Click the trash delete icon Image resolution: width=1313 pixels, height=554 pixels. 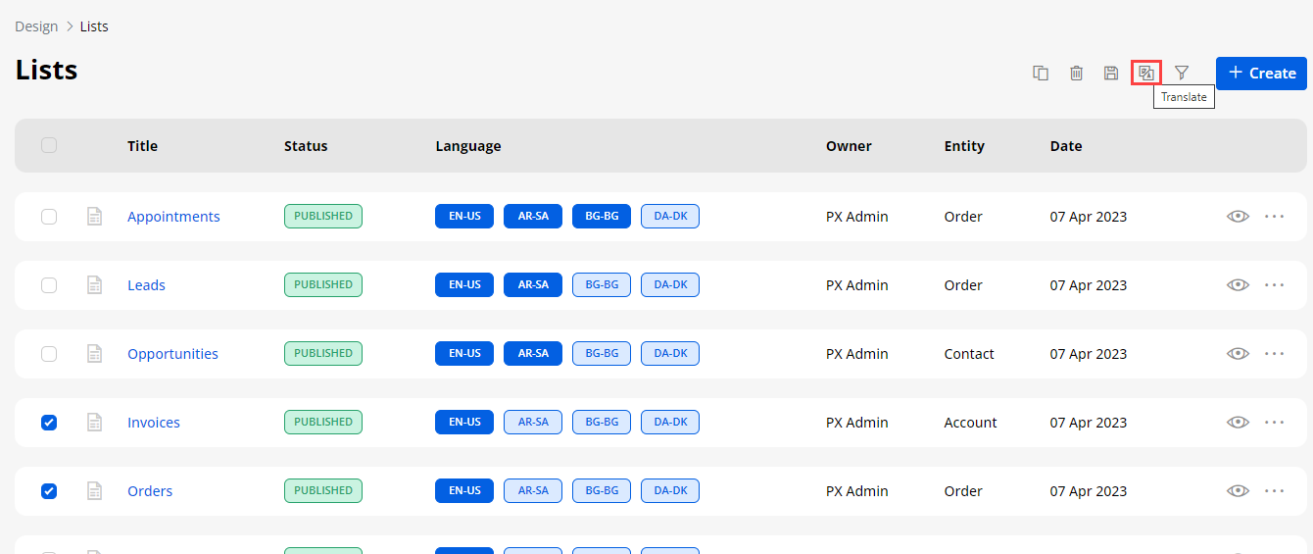point(1076,73)
